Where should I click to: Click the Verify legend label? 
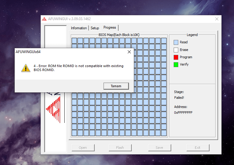coord(184,65)
